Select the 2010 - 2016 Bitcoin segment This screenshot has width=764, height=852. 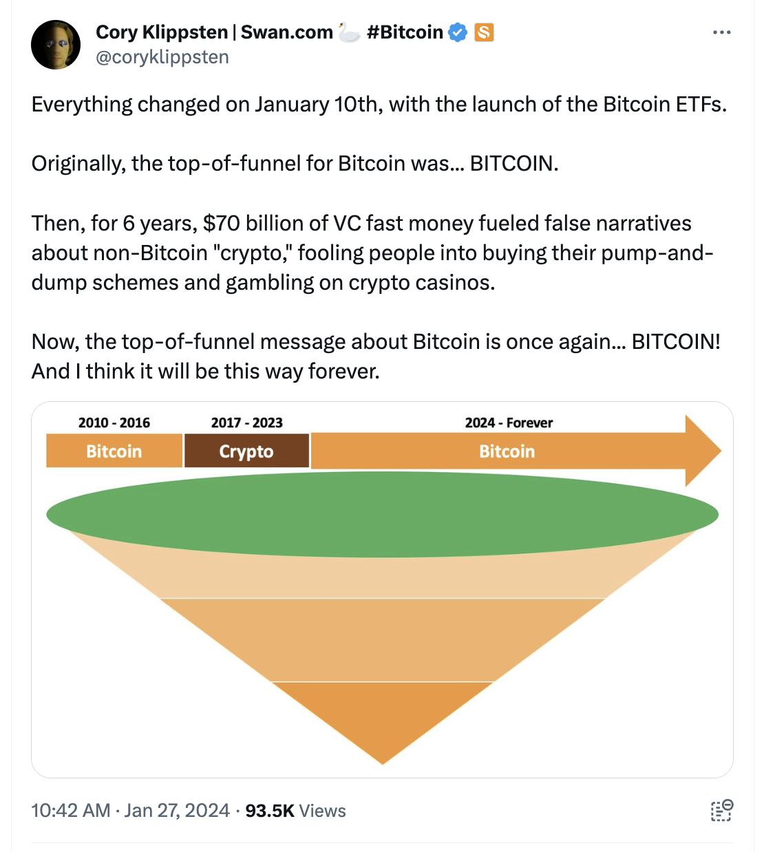click(114, 451)
